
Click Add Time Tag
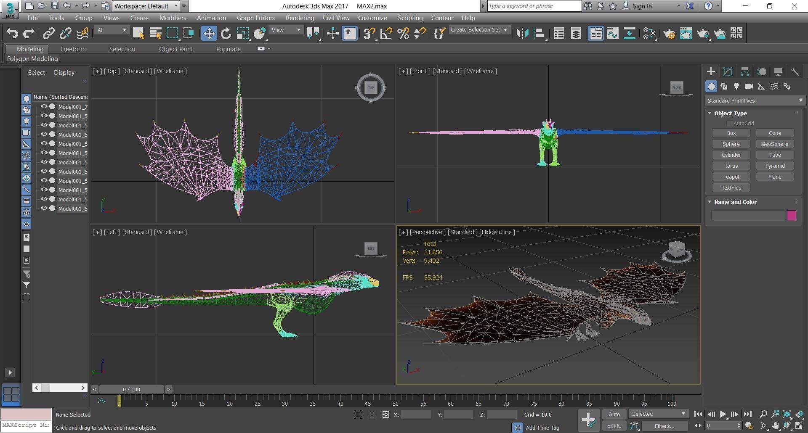(x=542, y=428)
